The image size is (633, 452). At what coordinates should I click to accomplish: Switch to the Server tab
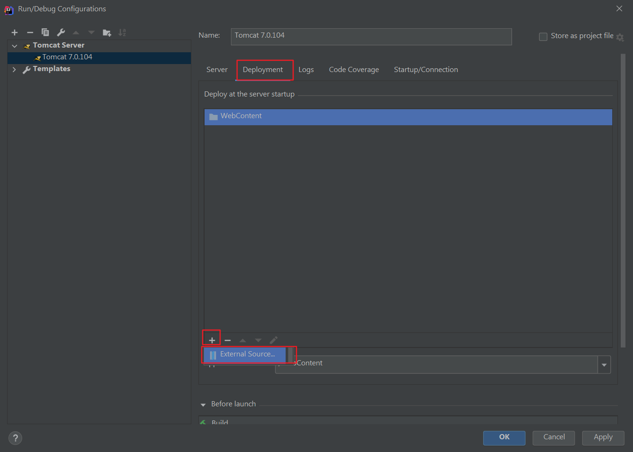click(217, 70)
